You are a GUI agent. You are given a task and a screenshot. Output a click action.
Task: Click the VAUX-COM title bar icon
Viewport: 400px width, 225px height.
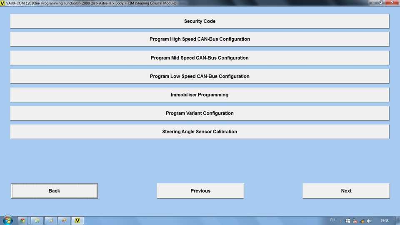[3, 3]
